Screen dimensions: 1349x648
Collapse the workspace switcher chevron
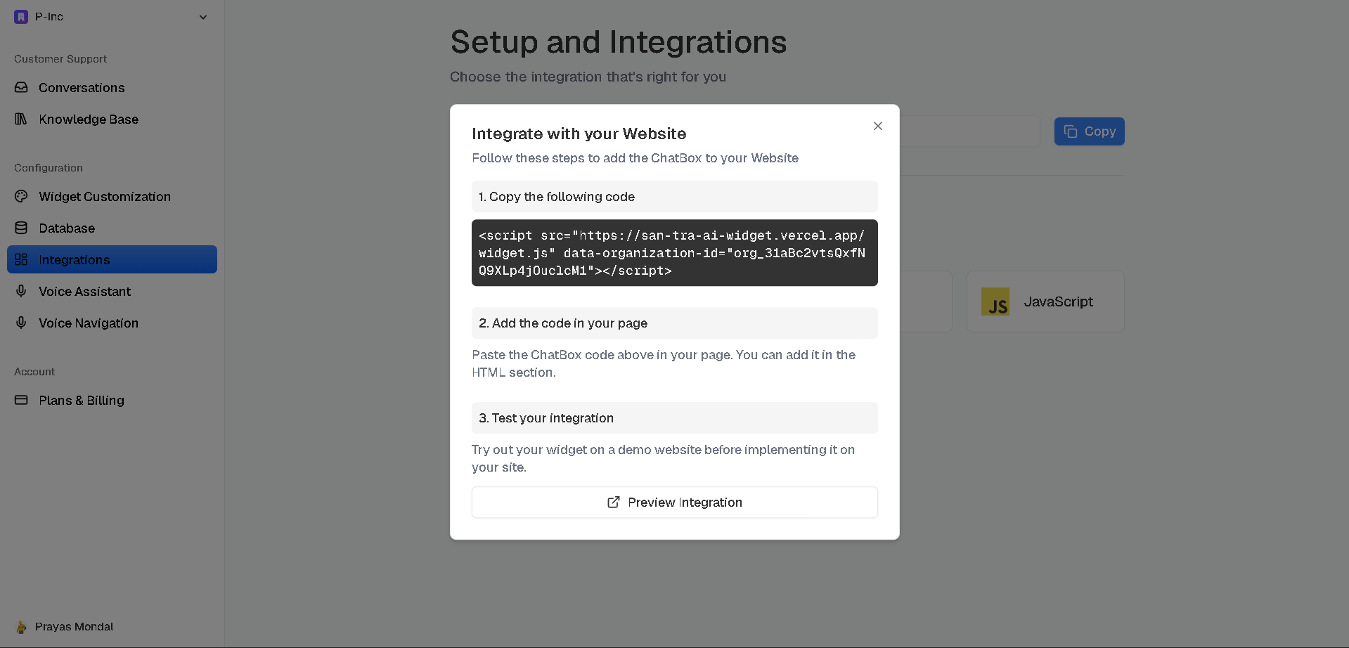[x=202, y=17]
